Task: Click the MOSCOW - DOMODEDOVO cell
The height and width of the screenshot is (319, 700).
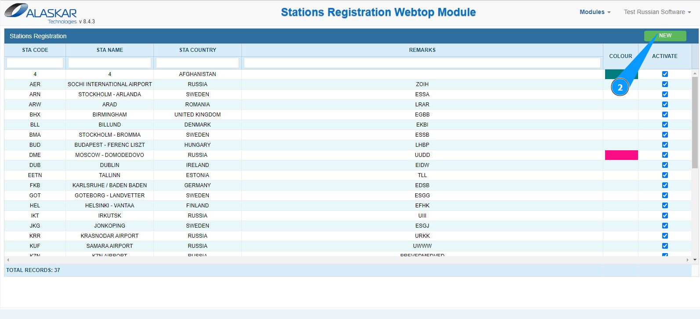Action: [110, 155]
